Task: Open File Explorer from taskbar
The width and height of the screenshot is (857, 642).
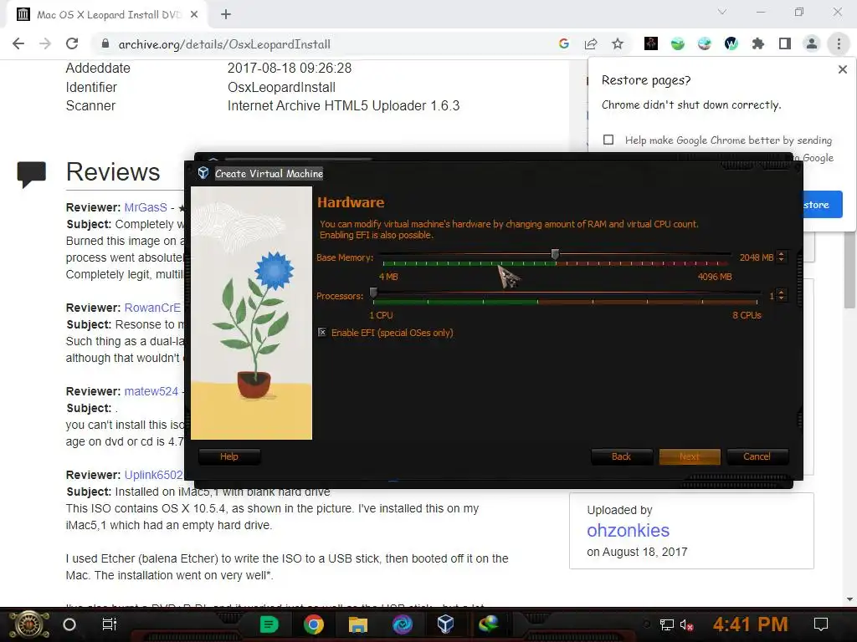Action: coord(358,624)
